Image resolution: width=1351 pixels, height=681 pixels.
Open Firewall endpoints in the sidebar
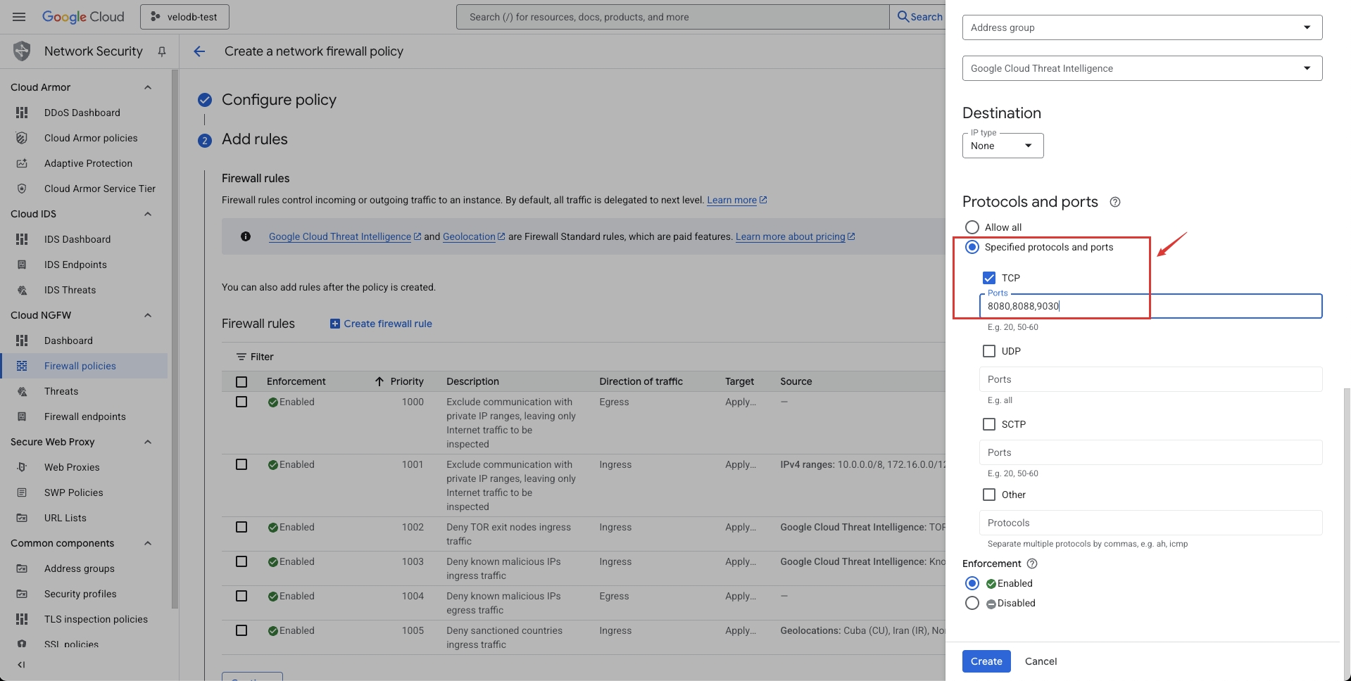[84, 416]
